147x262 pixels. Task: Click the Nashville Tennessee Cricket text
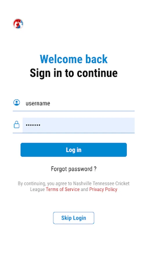pos(101,183)
